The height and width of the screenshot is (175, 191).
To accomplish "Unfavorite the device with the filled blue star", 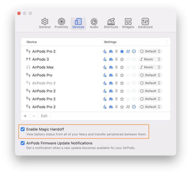I will coord(122,52).
